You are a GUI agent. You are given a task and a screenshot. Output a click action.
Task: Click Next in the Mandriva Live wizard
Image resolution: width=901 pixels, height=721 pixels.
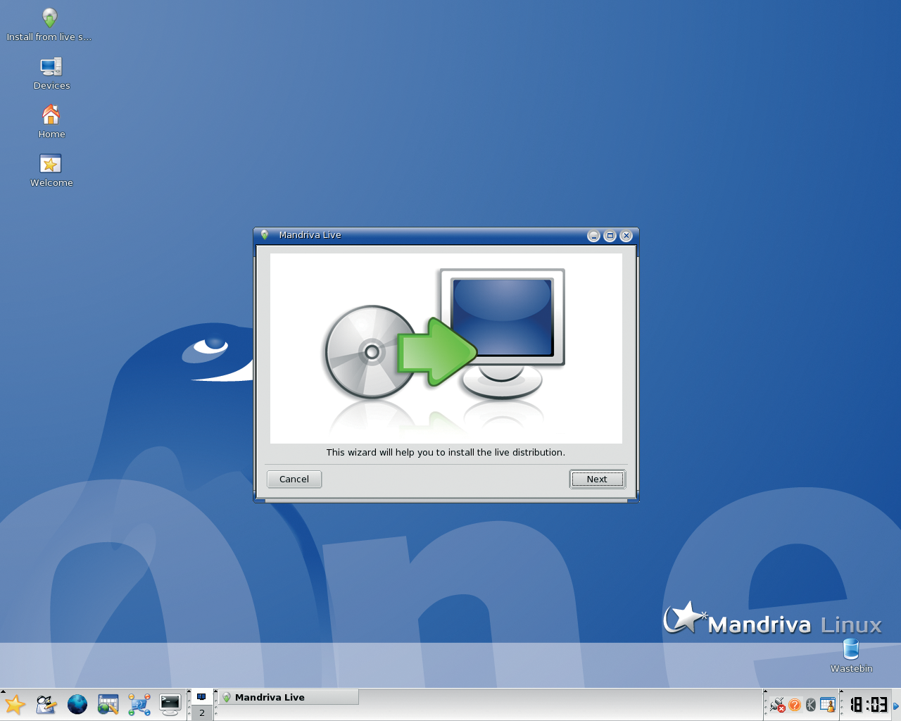tap(597, 479)
